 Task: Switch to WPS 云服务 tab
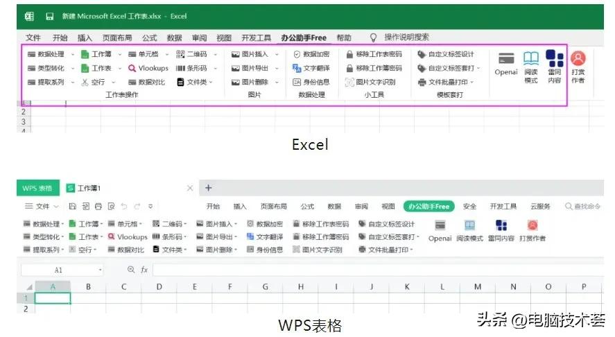pos(541,207)
